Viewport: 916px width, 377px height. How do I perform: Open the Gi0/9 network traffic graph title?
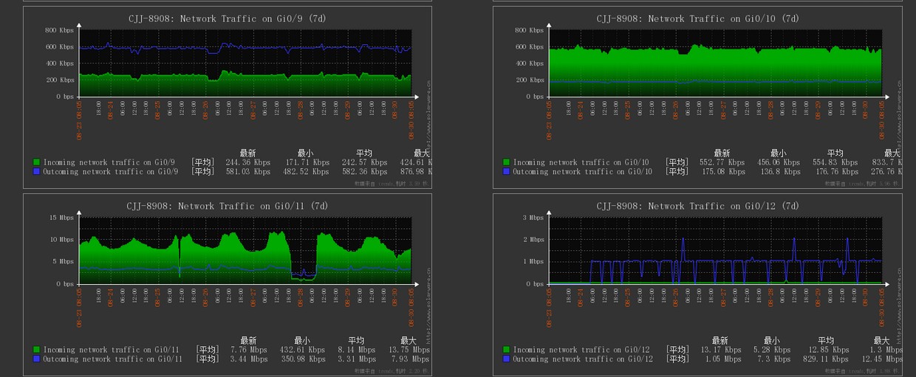pyautogui.click(x=228, y=18)
